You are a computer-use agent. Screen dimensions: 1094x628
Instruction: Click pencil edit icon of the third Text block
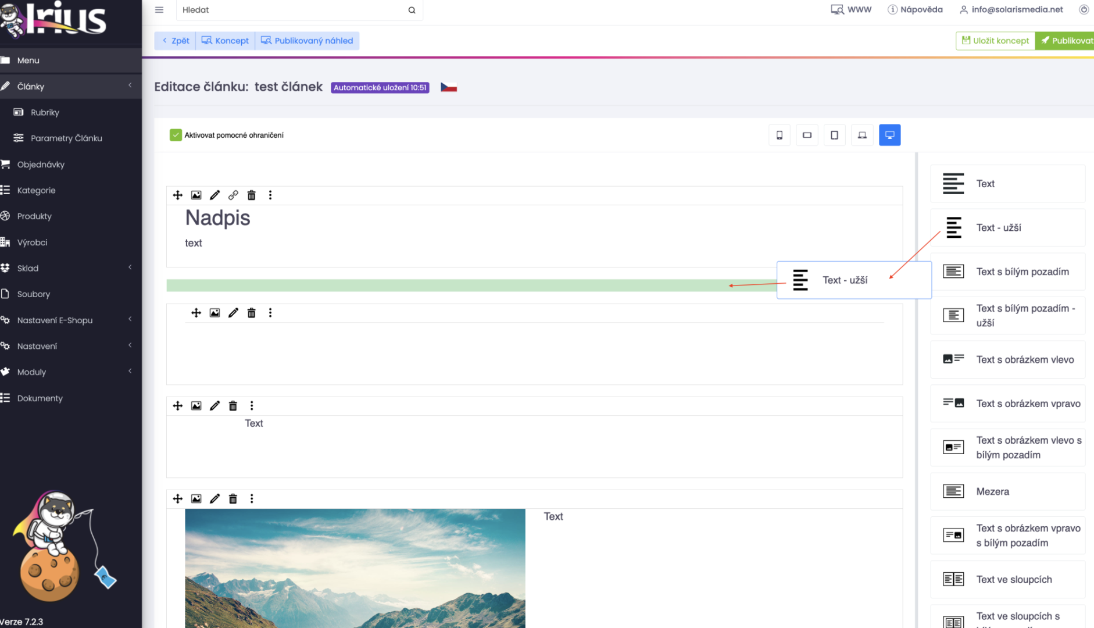(x=214, y=406)
